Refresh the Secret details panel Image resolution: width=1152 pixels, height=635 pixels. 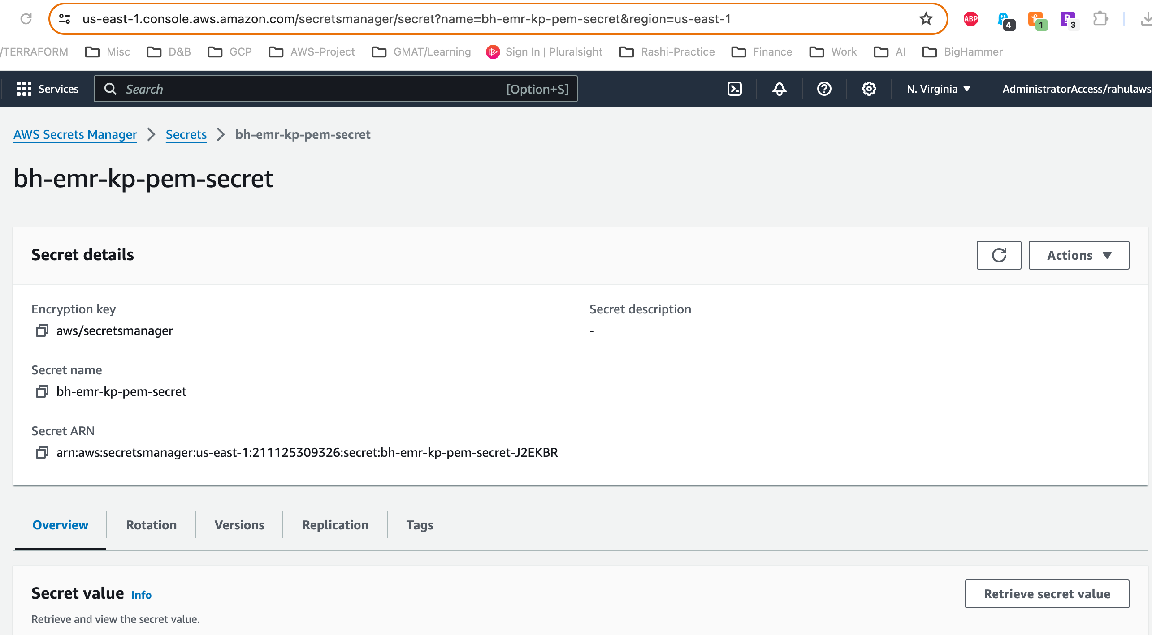coord(999,255)
